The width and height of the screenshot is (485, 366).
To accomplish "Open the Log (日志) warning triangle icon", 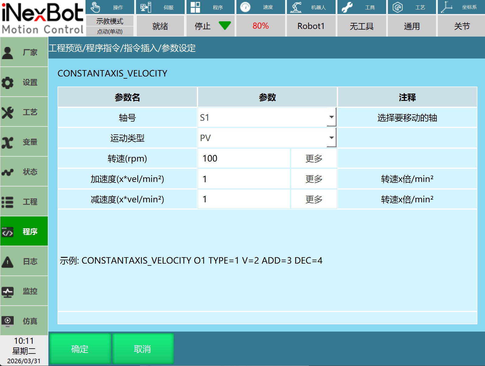I will tap(8, 262).
